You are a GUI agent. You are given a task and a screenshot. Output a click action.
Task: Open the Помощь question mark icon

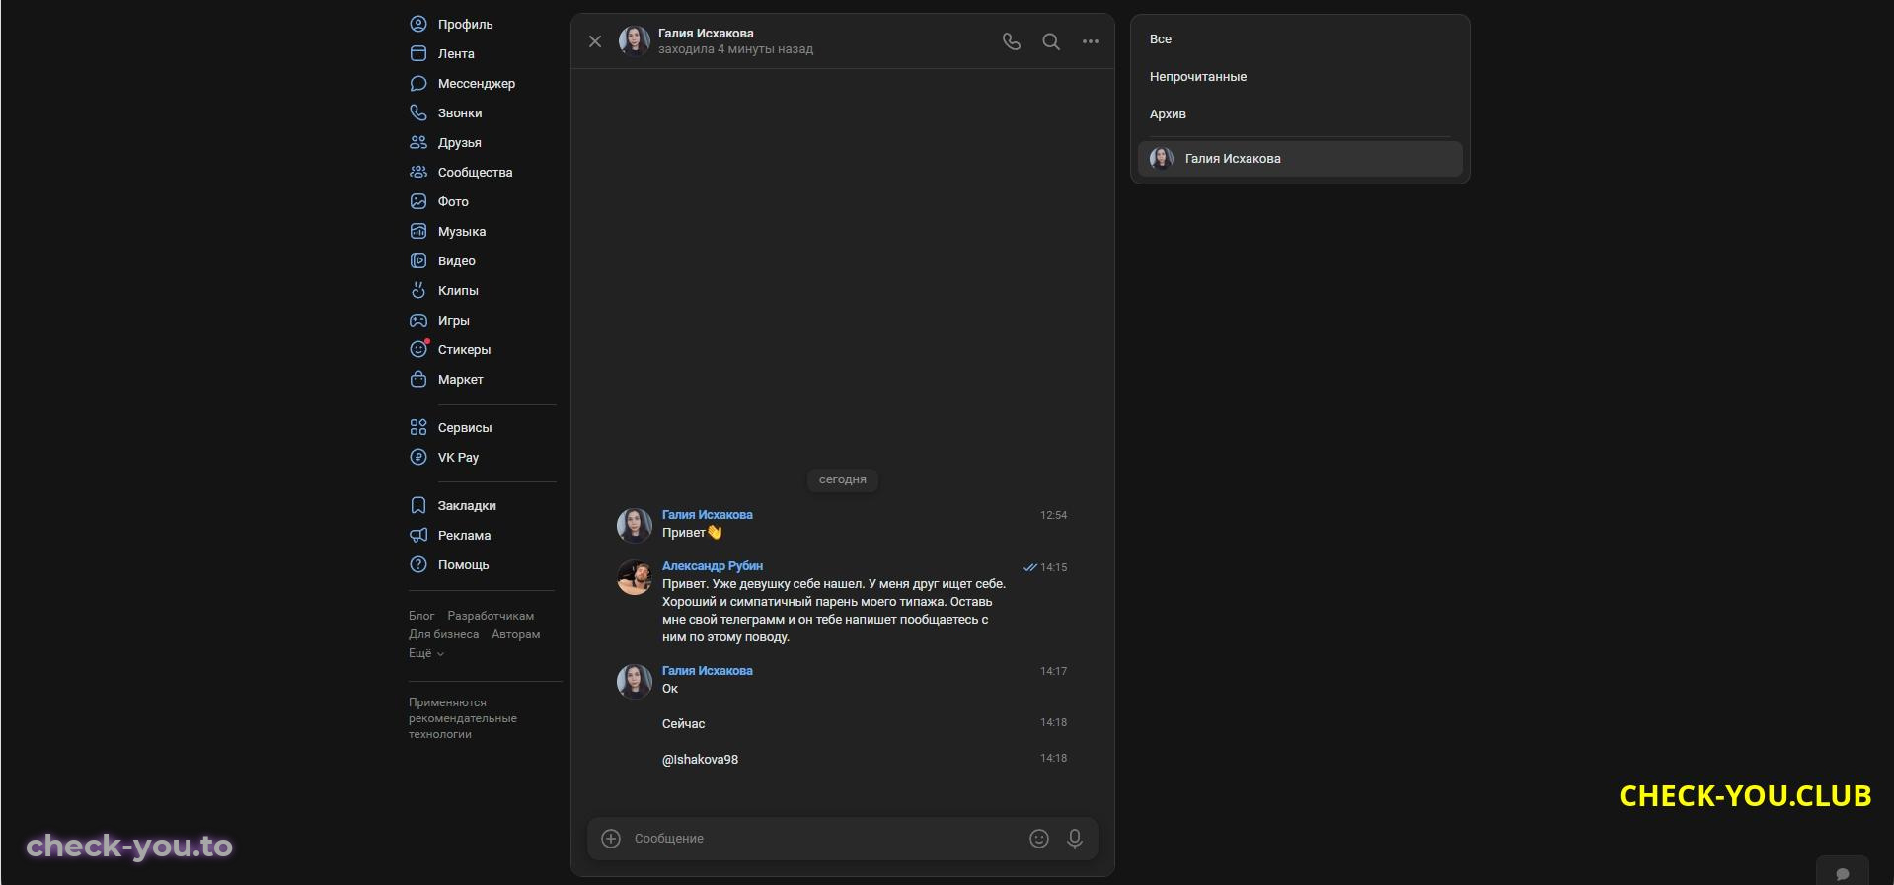tap(418, 564)
